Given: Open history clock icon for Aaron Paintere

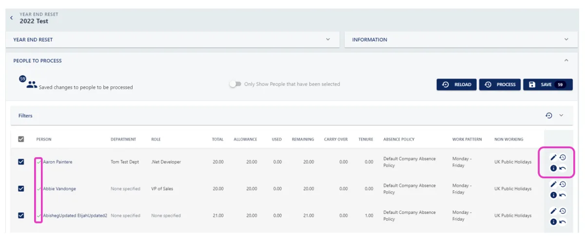Looking at the screenshot, I should [x=563, y=157].
